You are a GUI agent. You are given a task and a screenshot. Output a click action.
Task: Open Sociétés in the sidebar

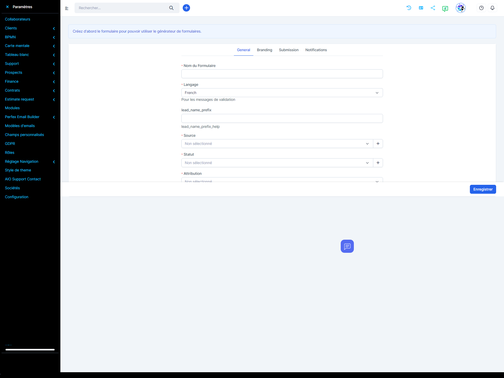tap(12, 188)
